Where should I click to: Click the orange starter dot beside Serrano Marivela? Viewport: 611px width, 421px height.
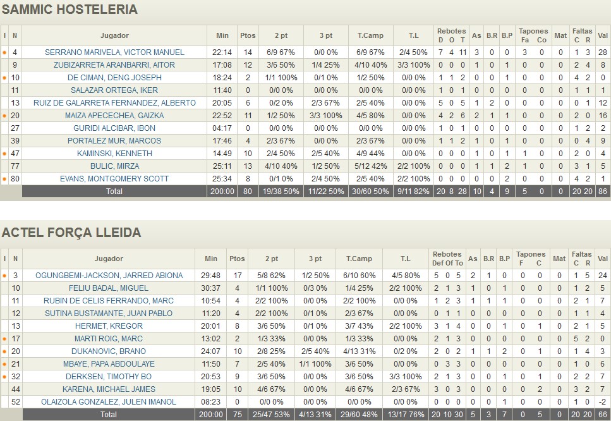coord(5,52)
